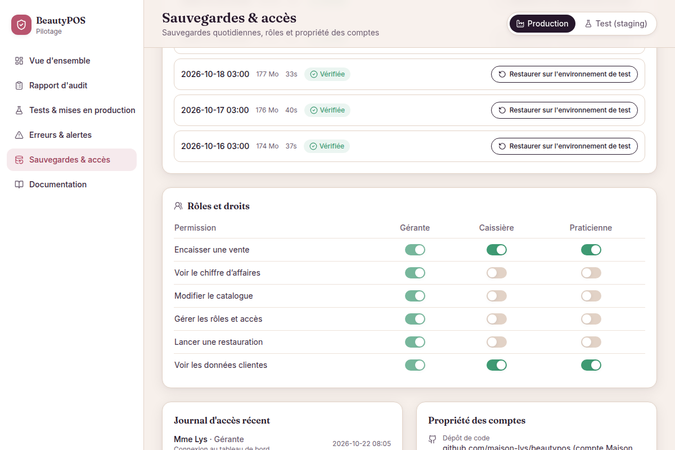Click the GitHub icon beside Dépôt de code
The height and width of the screenshot is (450, 675).
433,439
